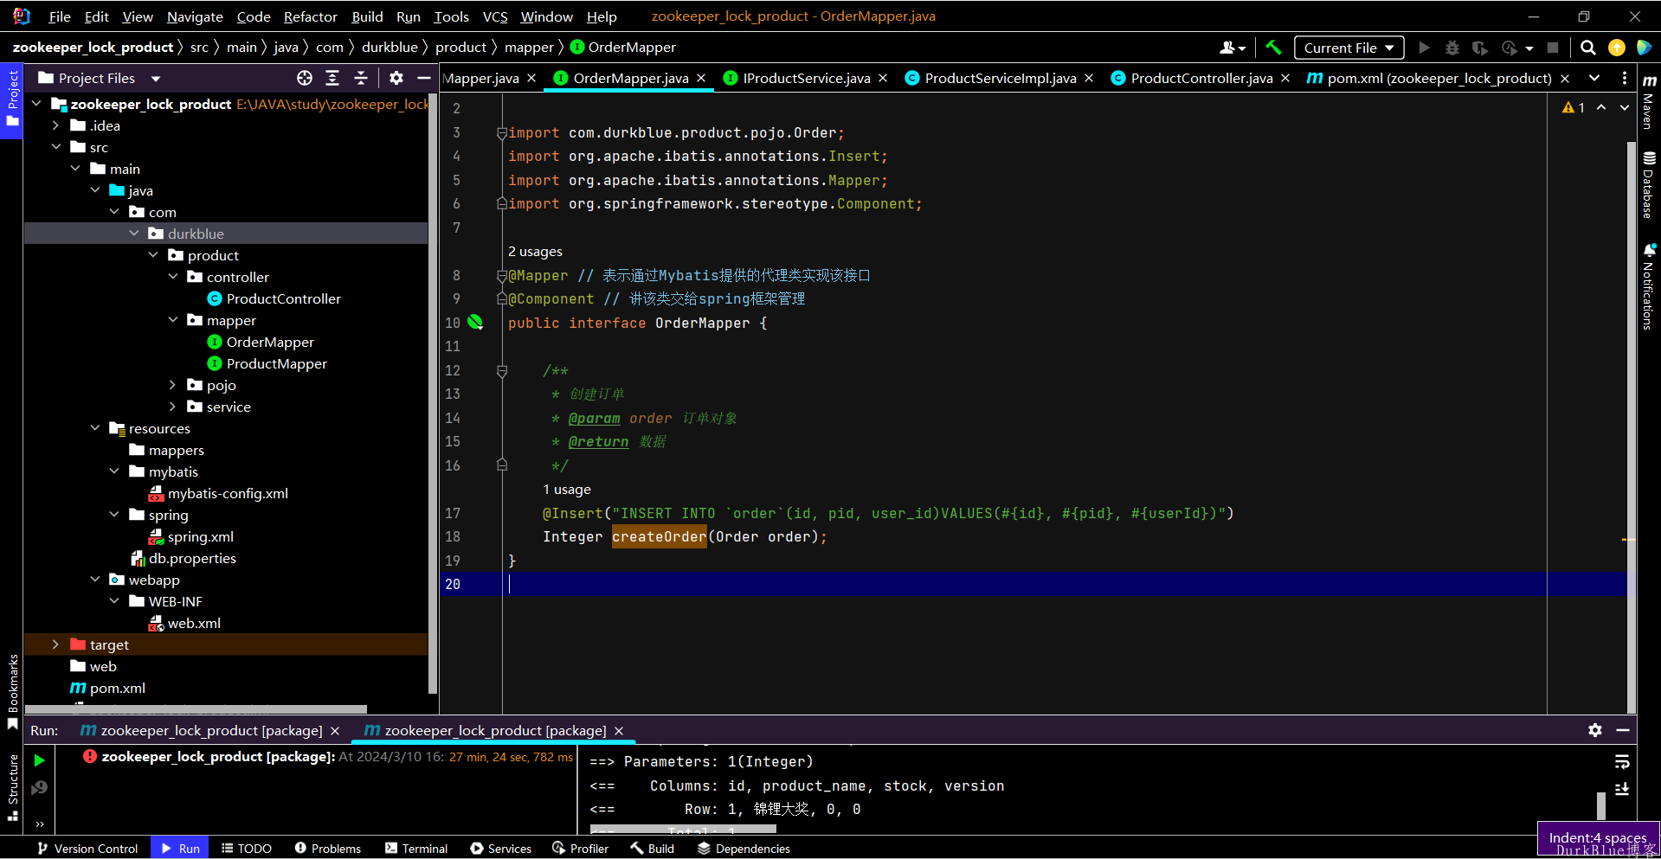Click the green Build project hammer icon
This screenshot has width=1661, height=859.
(x=1273, y=48)
